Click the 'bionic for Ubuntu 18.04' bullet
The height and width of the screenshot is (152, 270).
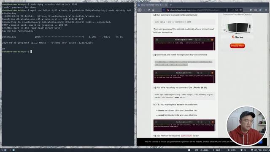pyautogui.click(x=178, y=110)
